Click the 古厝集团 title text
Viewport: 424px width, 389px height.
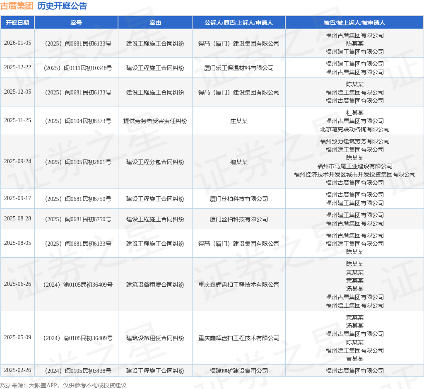click(x=17, y=6)
